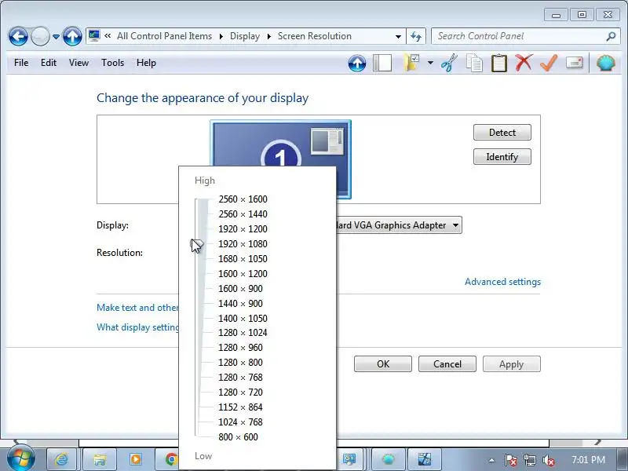The height and width of the screenshot is (471, 628).
Task: Click the OK button
Action: 383,363
